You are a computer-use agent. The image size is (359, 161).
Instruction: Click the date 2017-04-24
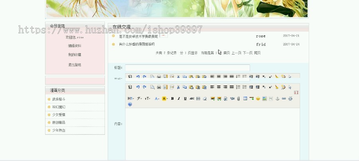291,44
